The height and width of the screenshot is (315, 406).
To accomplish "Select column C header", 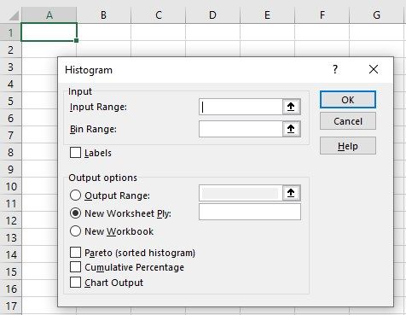I will pos(159,15).
